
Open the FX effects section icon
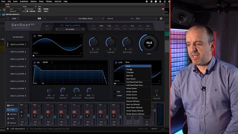coord(132,26)
